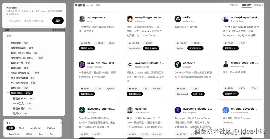Switch to the 收藏总数 sort tab
This screenshot has width=270, height=139.
click(x=246, y=5)
